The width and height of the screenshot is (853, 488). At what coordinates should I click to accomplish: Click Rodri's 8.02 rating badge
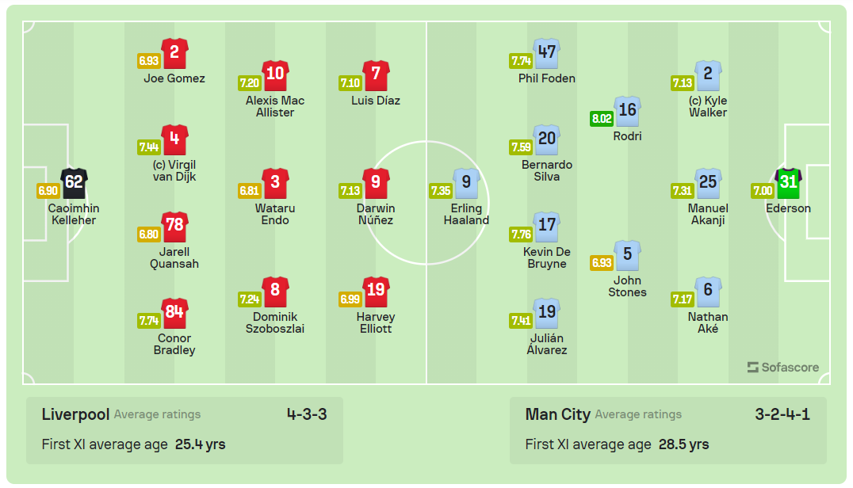coord(602,119)
